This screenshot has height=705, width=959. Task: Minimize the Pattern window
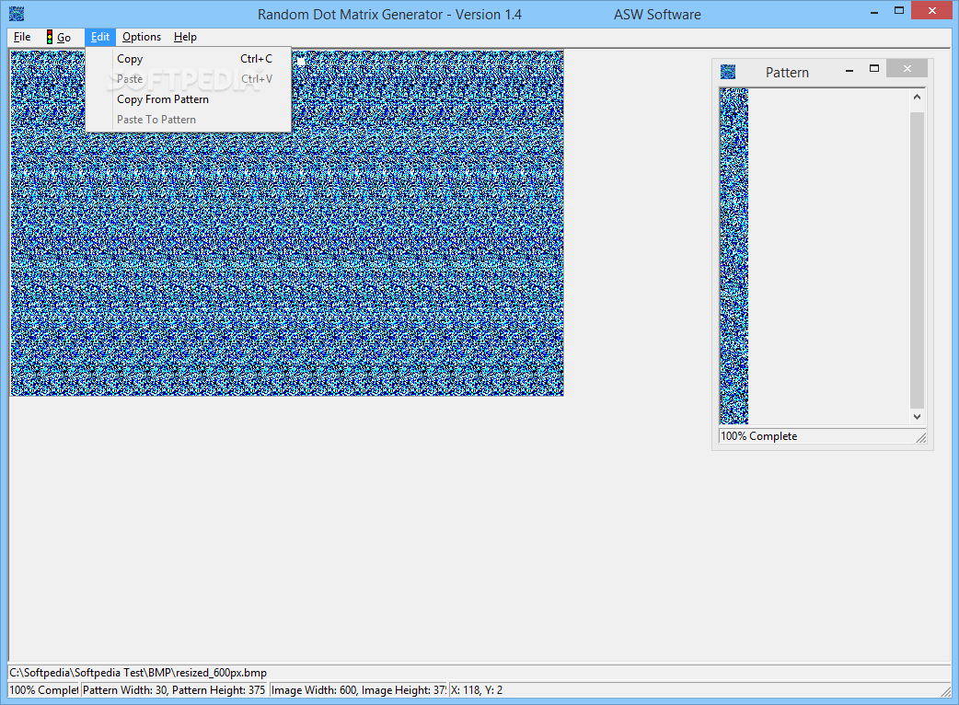(849, 70)
